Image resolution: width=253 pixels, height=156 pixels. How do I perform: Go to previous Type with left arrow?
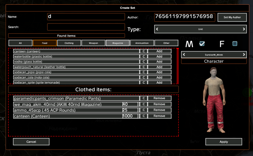click(157, 29)
